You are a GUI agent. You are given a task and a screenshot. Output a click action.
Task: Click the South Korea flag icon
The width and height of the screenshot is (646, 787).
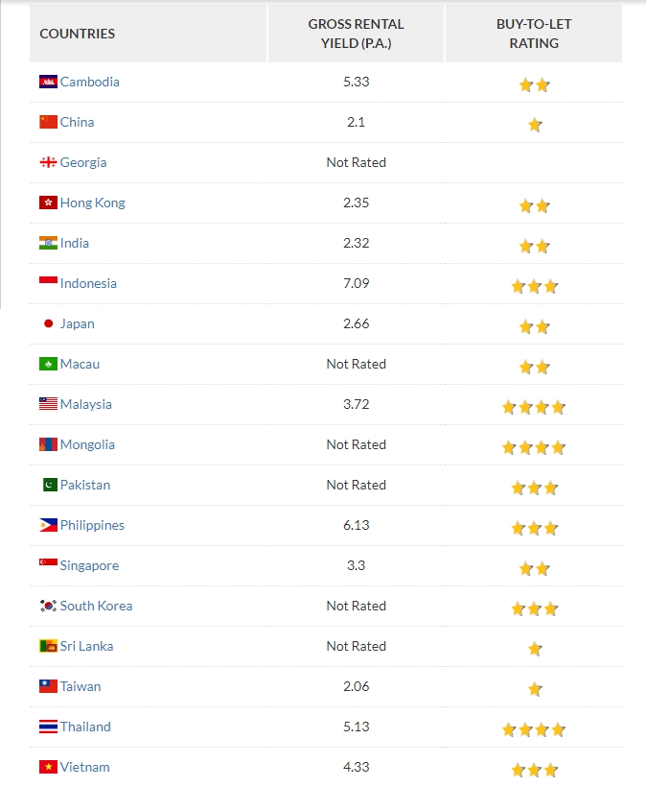tap(48, 606)
